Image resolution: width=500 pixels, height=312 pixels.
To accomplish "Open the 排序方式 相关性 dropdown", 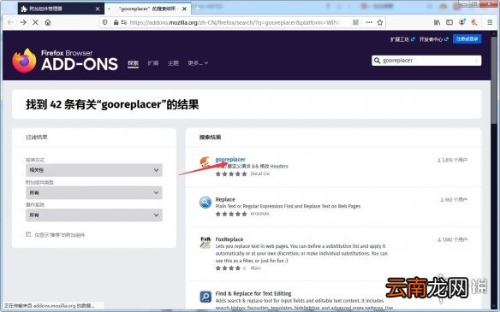I will [94, 170].
